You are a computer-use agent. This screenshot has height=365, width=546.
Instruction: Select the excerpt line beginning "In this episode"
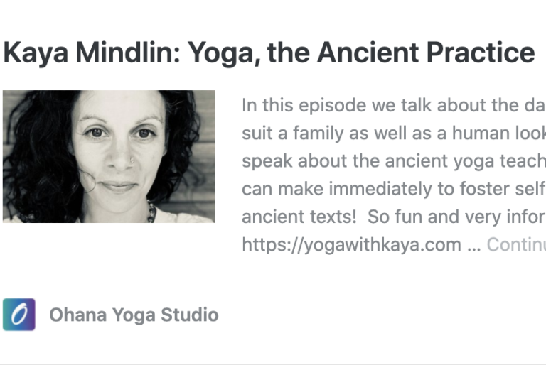[x=394, y=105]
